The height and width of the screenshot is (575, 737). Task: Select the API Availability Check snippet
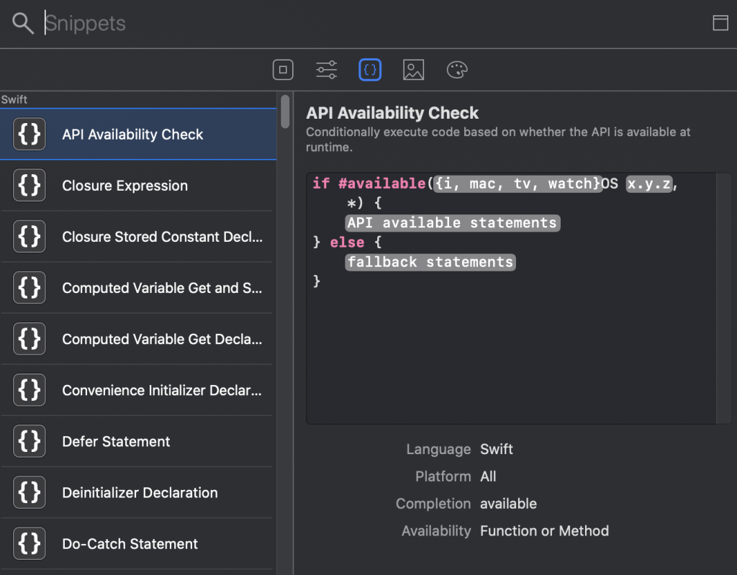click(132, 135)
